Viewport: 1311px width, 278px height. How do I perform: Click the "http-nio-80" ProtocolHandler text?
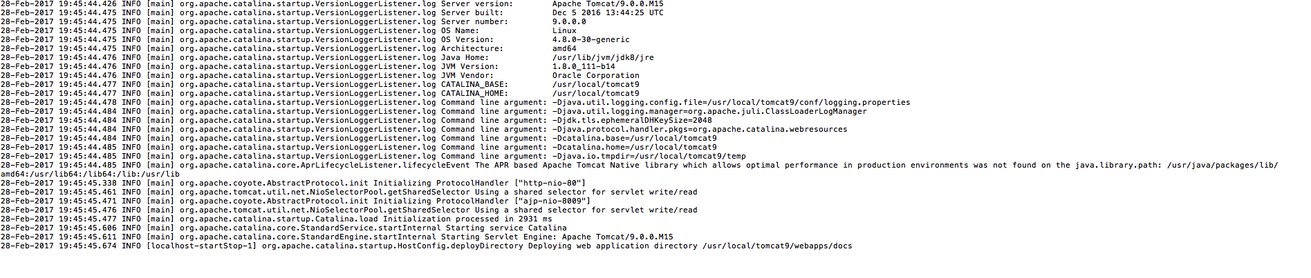click(x=550, y=183)
